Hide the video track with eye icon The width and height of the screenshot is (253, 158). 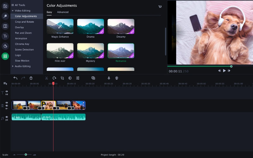[7, 103]
